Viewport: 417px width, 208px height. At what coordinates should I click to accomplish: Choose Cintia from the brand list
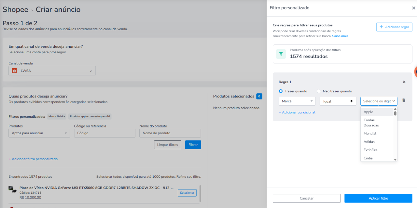pos(377,158)
